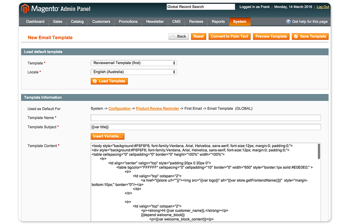The image size is (351, 224).
Task: Focus the Template Name field
Action: click(206, 118)
